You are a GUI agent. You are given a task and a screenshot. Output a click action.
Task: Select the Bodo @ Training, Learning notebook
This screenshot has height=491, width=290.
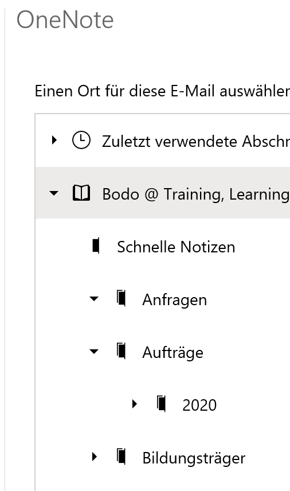click(x=163, y=193)
